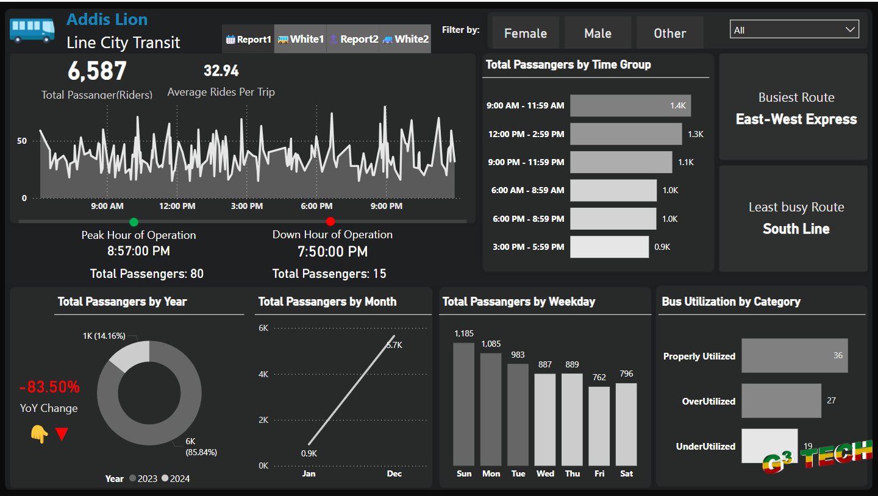Click the 7:50:00 PM down hour text
Viewport: 878px width, 496px height.
click(333, 251)
